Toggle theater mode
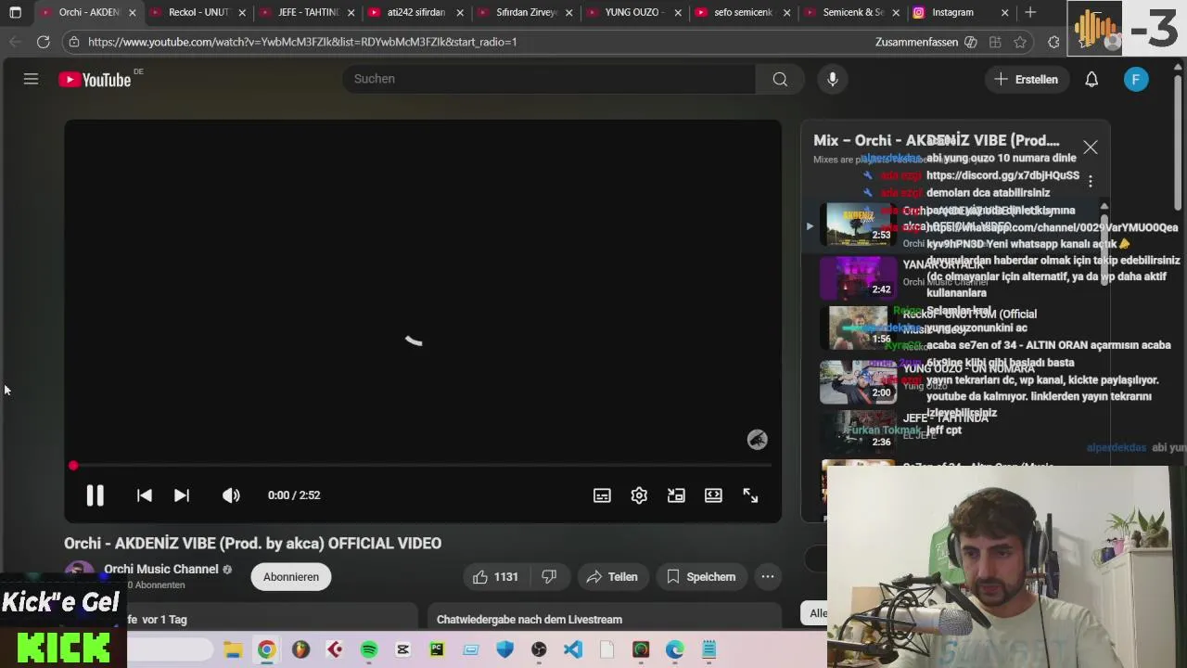The width and height of the screenshot is (1187, 668). tap(713, 495)
